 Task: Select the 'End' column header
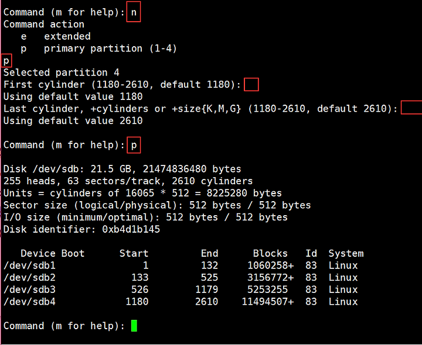[x=209, y=253]
